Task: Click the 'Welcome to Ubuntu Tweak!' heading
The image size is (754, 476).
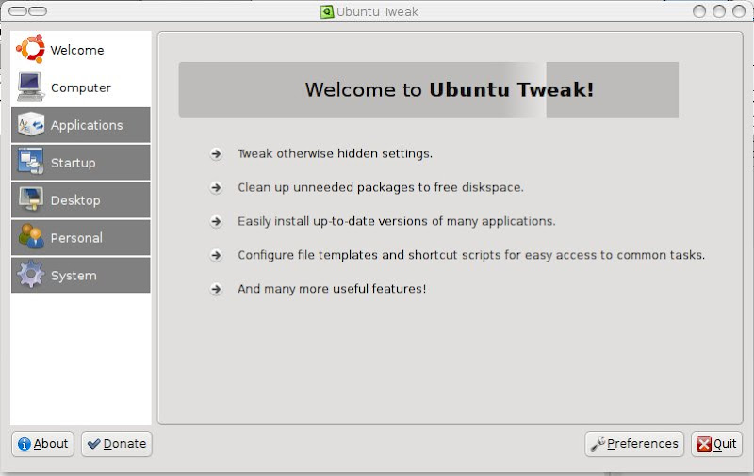Action: click(x=450, y=89)
